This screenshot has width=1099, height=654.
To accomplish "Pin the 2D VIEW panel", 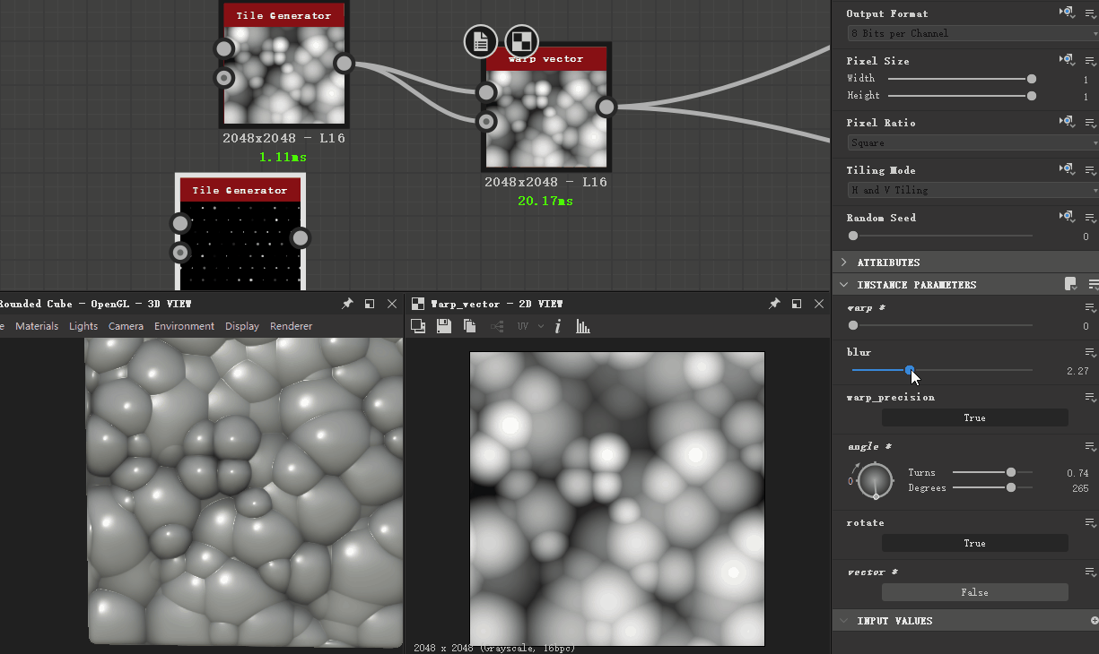I will click(x=774, y=305).
